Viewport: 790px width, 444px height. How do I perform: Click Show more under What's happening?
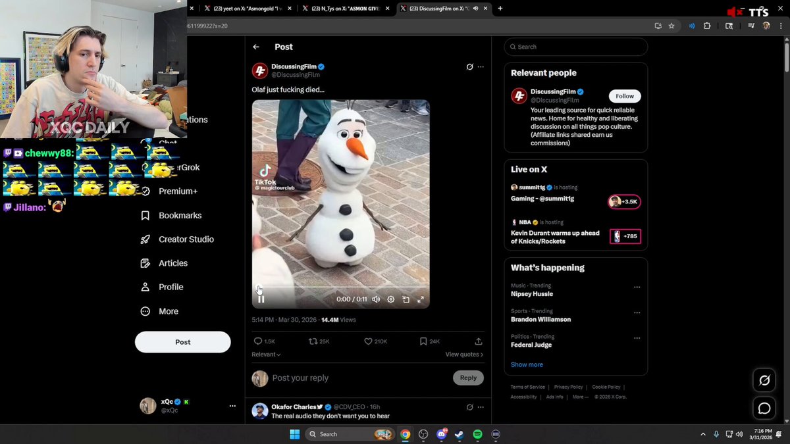pos(527,364)
